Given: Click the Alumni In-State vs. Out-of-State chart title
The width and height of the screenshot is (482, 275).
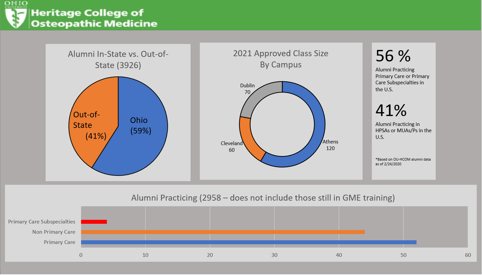Looking at the screenshot, I should click(118, 59).
